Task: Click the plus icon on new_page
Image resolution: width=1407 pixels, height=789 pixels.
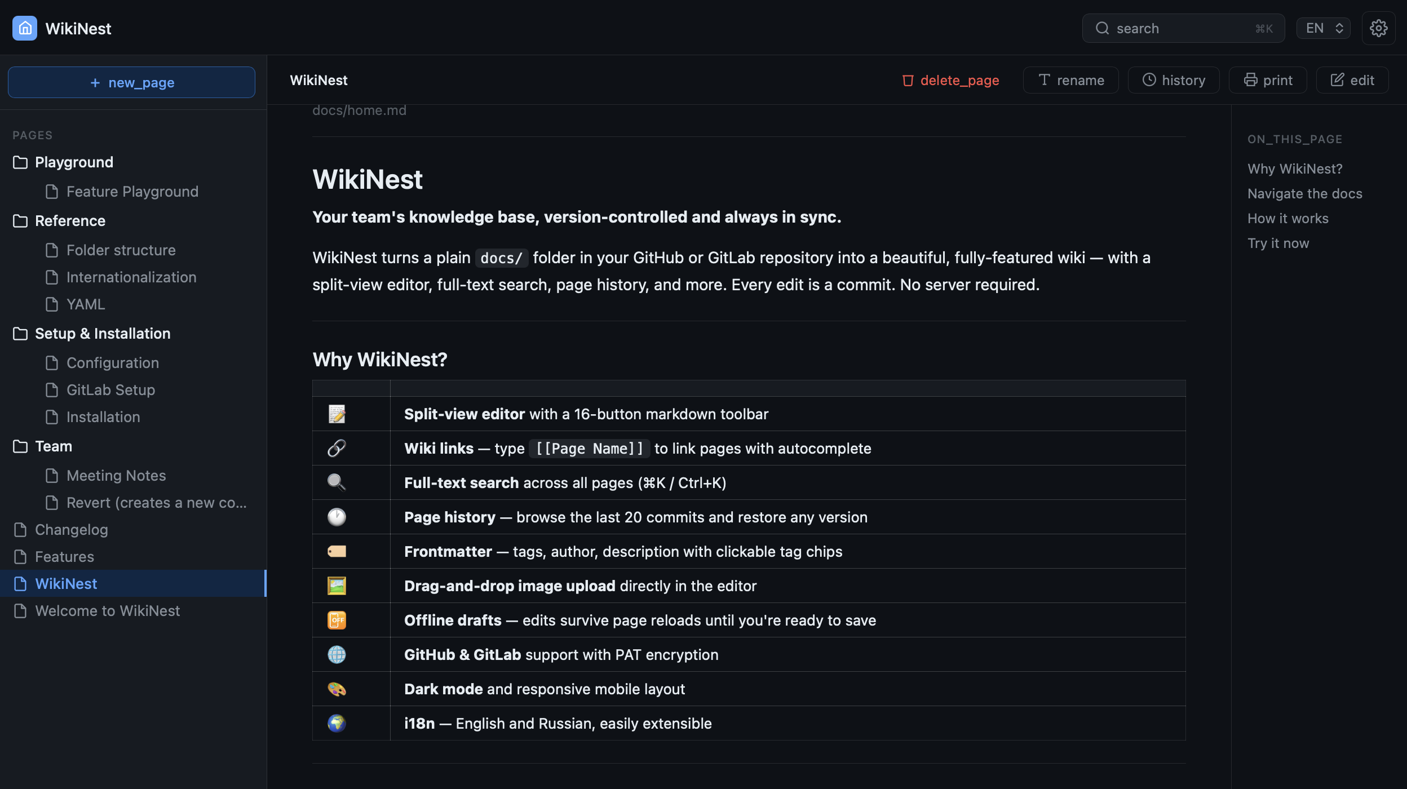Action: pyautogui.click(x=95, y=83)
